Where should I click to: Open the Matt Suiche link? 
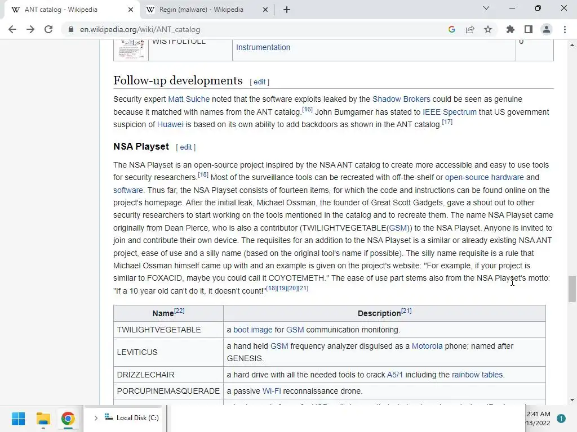coord(189,99)
